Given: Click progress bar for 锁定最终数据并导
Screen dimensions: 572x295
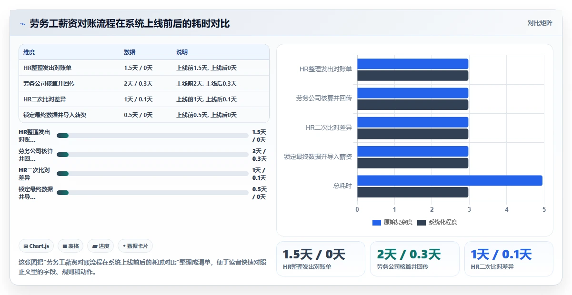Looking at the screenshot, I should click(x=152, y=193).
